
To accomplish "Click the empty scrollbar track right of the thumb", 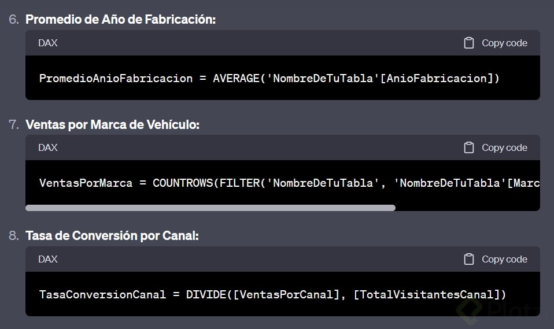I will pyautogui.click(x=467, y=208).
